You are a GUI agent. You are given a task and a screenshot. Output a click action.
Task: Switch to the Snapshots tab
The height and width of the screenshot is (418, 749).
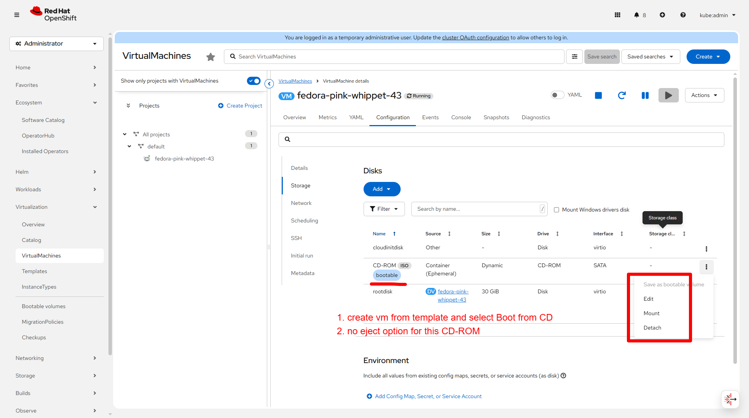pos(496,117)
